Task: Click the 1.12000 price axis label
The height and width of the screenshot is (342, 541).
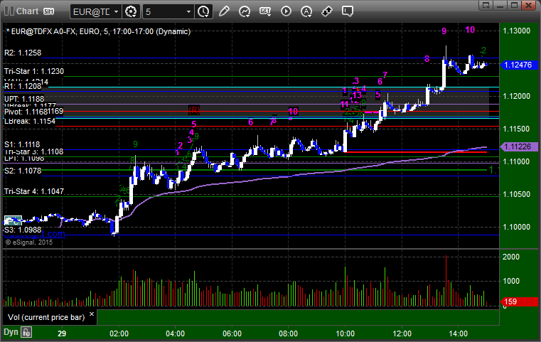Action: (x=517, y=96)
